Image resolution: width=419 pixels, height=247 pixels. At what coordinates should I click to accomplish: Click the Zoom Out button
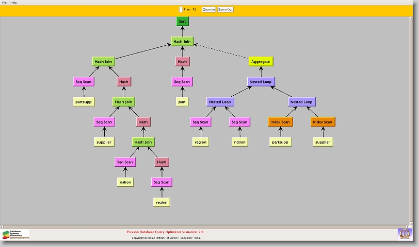(x=225, y=9)
